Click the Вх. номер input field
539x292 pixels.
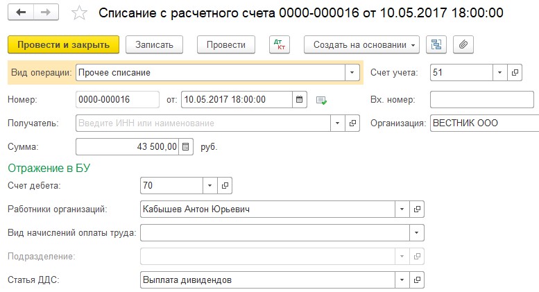[483, 99]
